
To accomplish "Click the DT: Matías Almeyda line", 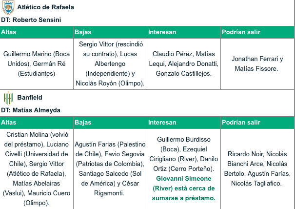I will tap(31, 110).
